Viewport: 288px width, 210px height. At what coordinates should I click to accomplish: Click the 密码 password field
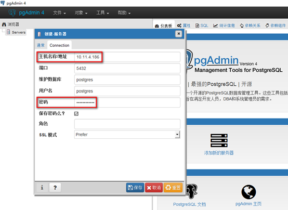point(127,102)
